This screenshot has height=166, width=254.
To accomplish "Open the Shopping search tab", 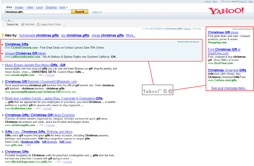I will [51, 7].
